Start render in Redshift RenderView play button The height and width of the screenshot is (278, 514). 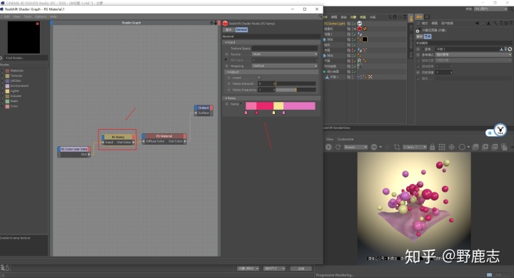(328, 147)
